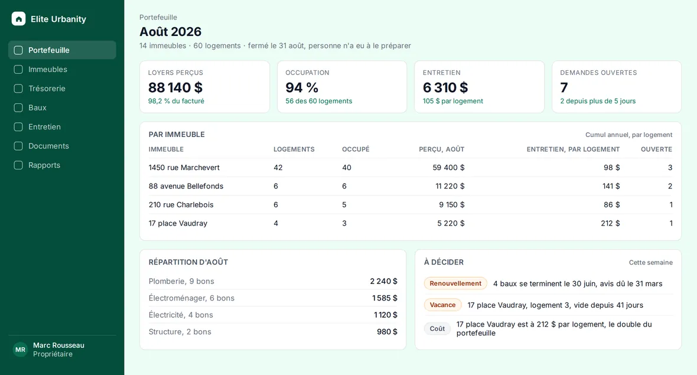
Task: Click the ENTRETIEN, PAR LOGEMENT column header
Action: 573,149
